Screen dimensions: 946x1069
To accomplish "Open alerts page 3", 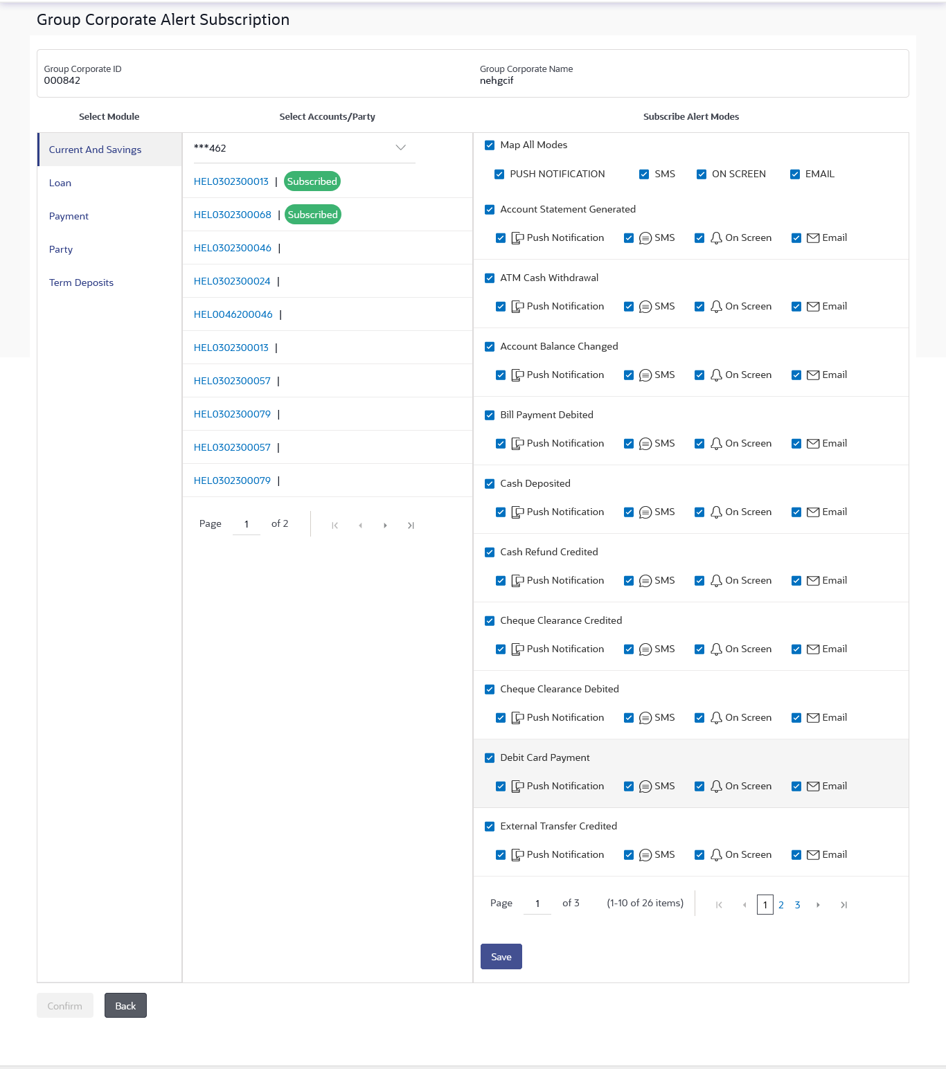I will coord(798,905).
